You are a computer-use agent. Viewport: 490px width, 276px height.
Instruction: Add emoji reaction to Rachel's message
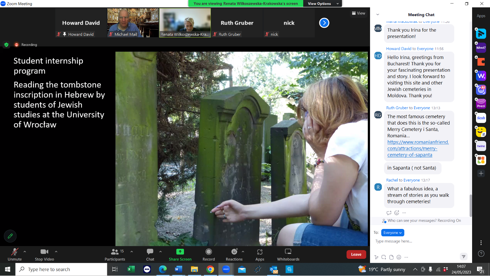click(x=397, y=213)
